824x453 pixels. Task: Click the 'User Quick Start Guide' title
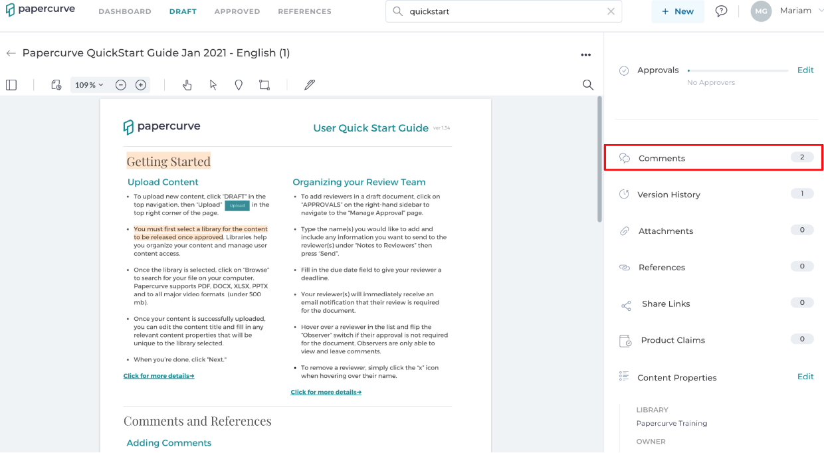coord(371,128)
